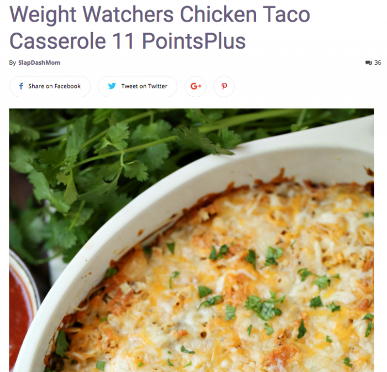Click chopped cilantro garnish on the cheese

(x=264, y=307)
